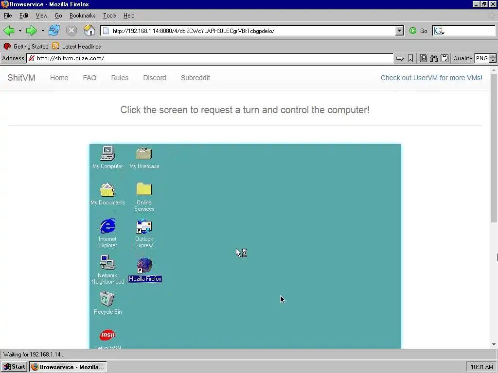
Task: Go to the Home nav link
Action: click(x=59, y=78)
